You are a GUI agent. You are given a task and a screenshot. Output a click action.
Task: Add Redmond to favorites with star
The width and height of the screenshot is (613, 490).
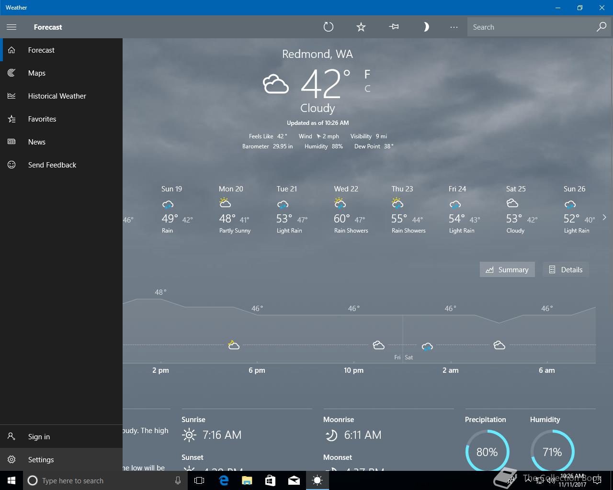[361, 27]
